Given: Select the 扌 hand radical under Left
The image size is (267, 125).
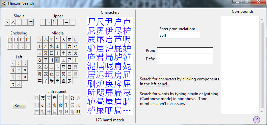Looking at the screenshot, I should (x=25, y=71).
